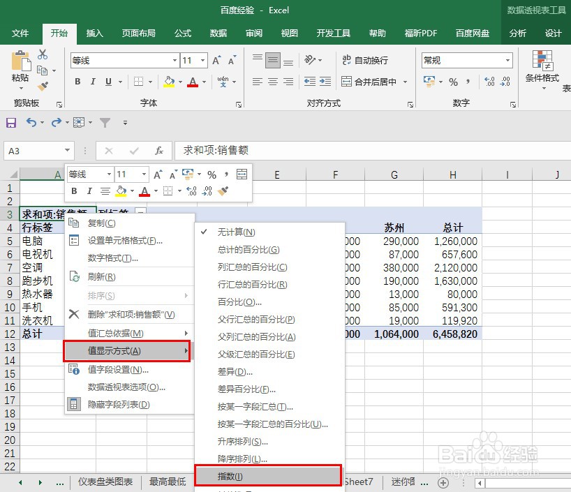Viewport: 571px width, 492px height.
Task: Center text horizontally in the ribbon
Action: 273,82
